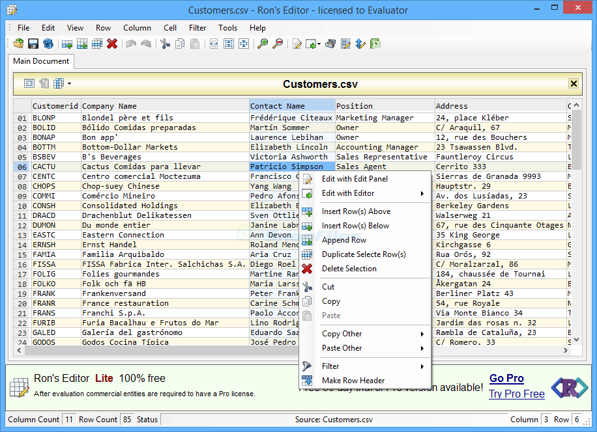Choose Insert Row(s) Below
597x432 pixels.
click(365, 226)
